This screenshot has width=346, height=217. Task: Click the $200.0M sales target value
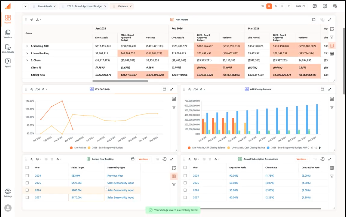pos(76,190)
